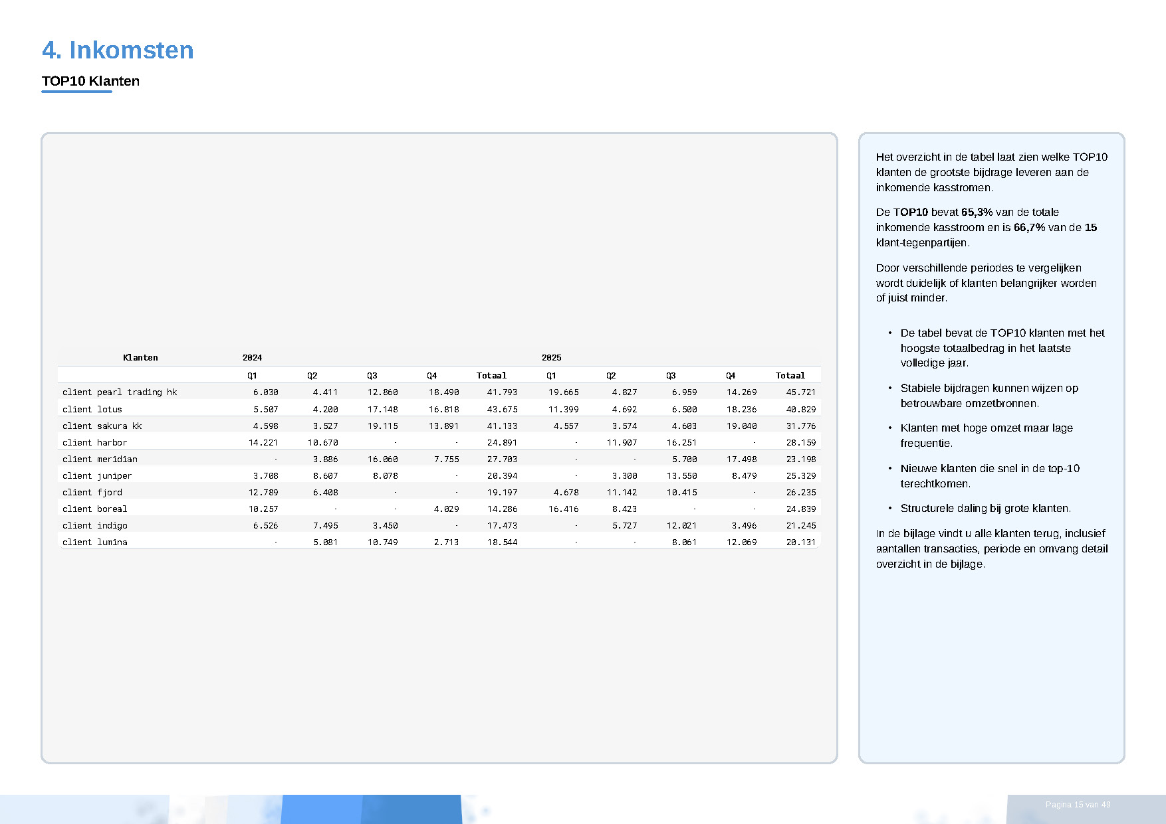Click page number 'Pagina 15 van 49'
This screenshot has height=824, width=1166.
pyautogui.click(x=1078, y=805)
